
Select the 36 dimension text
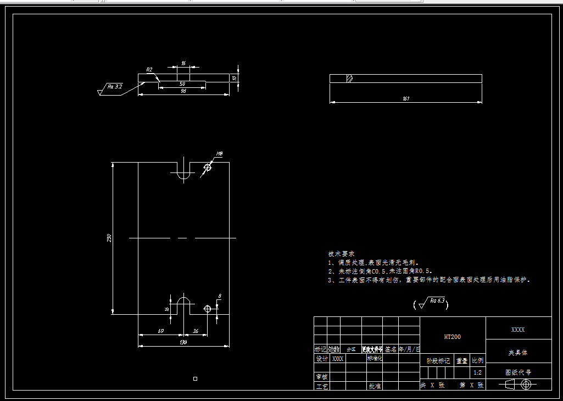click(196, 331)
